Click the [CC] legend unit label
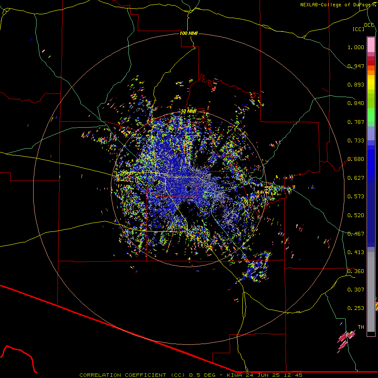The image size is (378, 378). 358,29
